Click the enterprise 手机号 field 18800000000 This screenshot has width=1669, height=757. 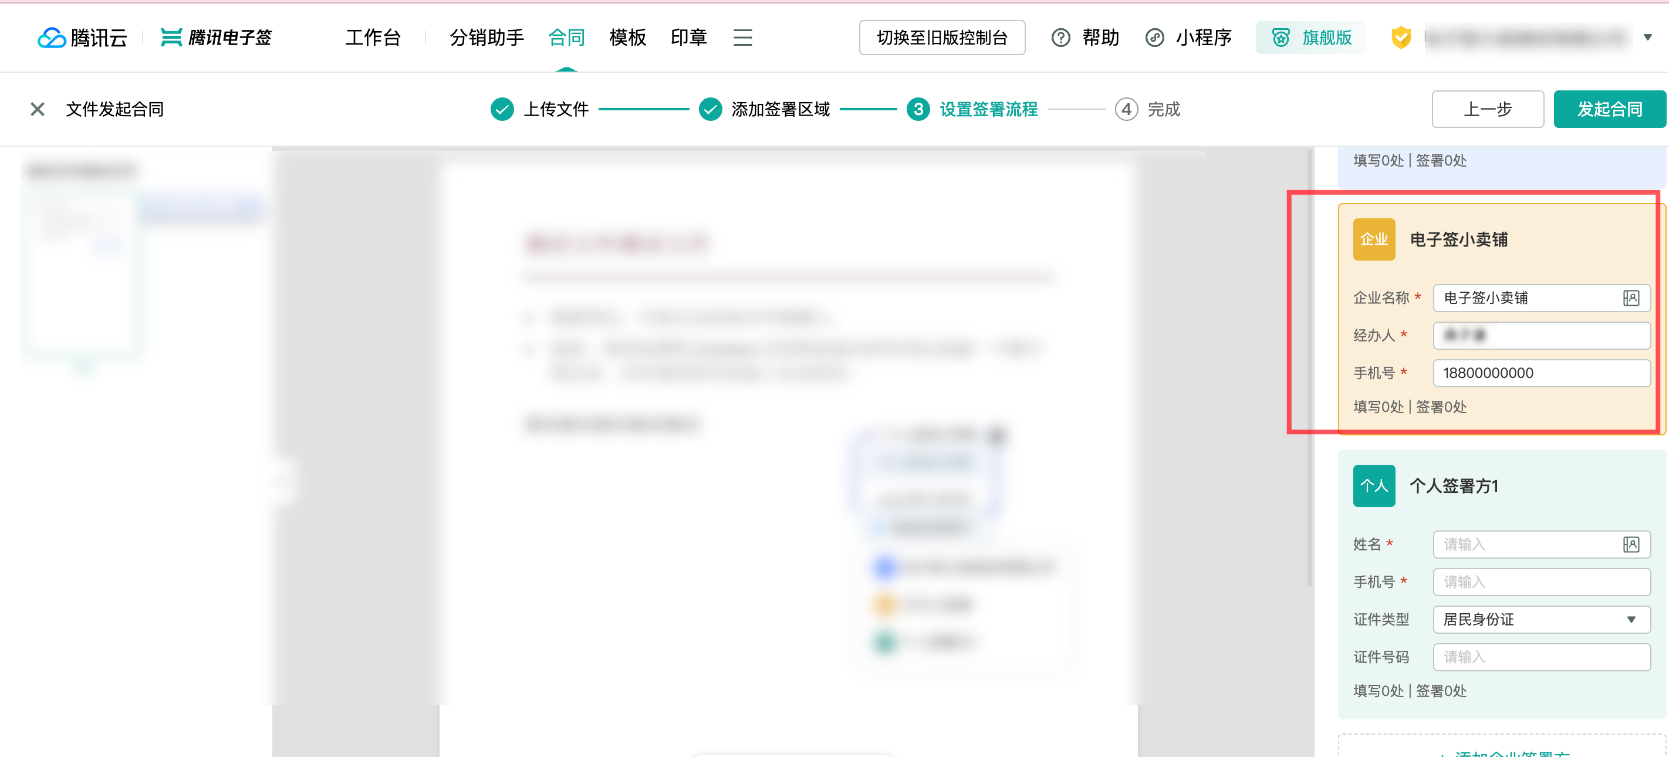[1542, 373]
